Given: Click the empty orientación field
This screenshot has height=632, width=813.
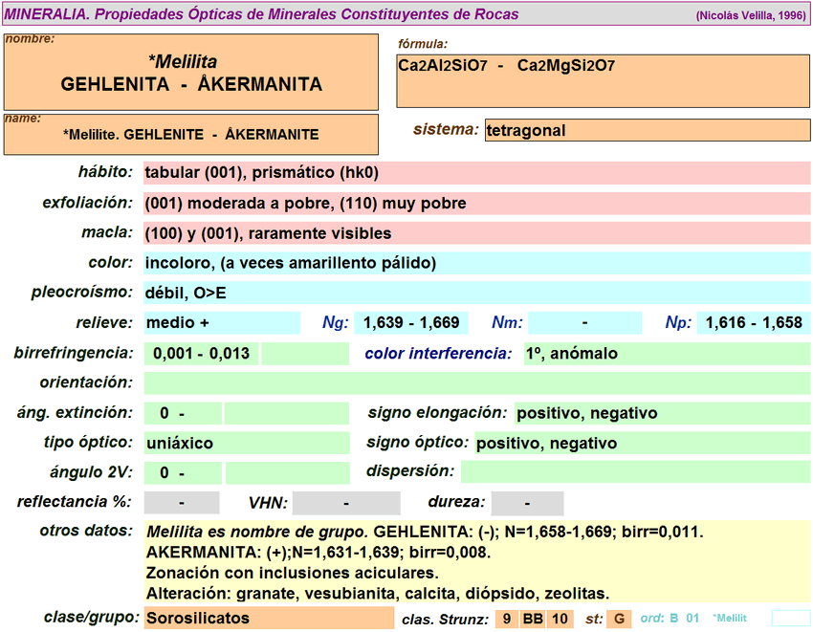Looking at the screenshot, I should coord(476,383).
